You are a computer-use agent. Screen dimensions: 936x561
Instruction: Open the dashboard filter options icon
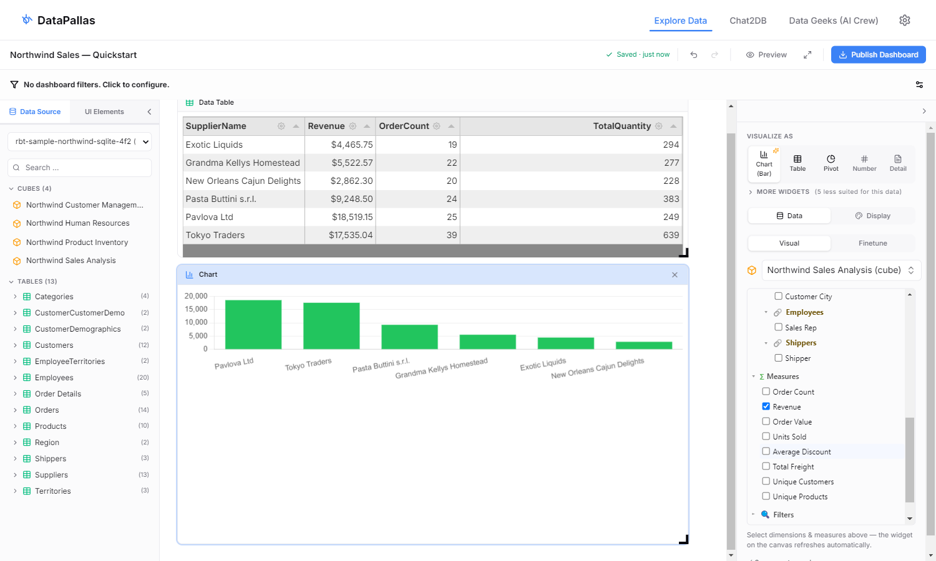pos(919,85)
